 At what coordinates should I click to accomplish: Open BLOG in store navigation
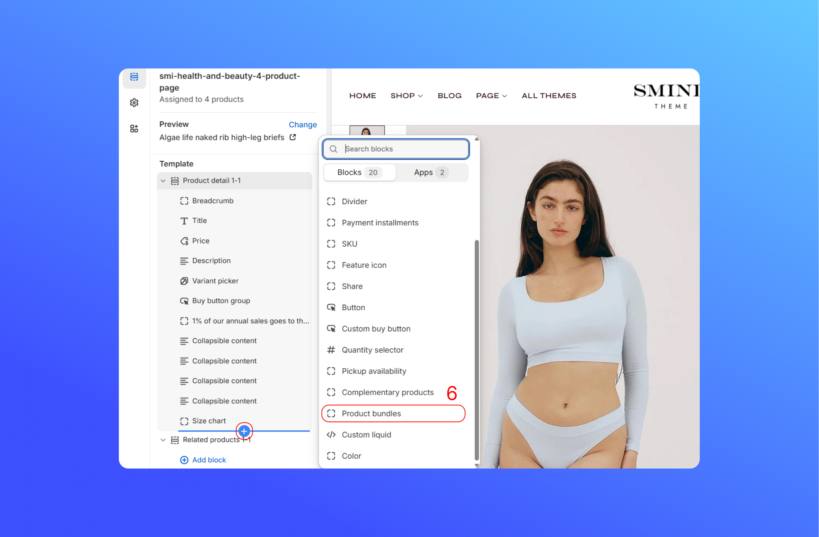point(449,96)
